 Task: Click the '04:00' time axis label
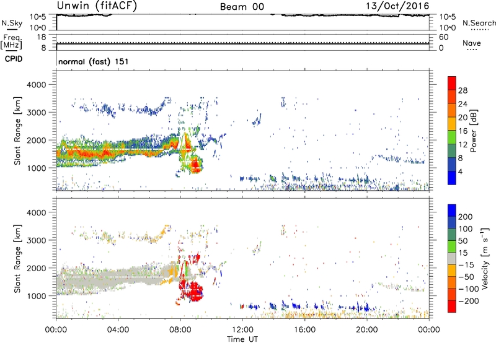point(118,330)
